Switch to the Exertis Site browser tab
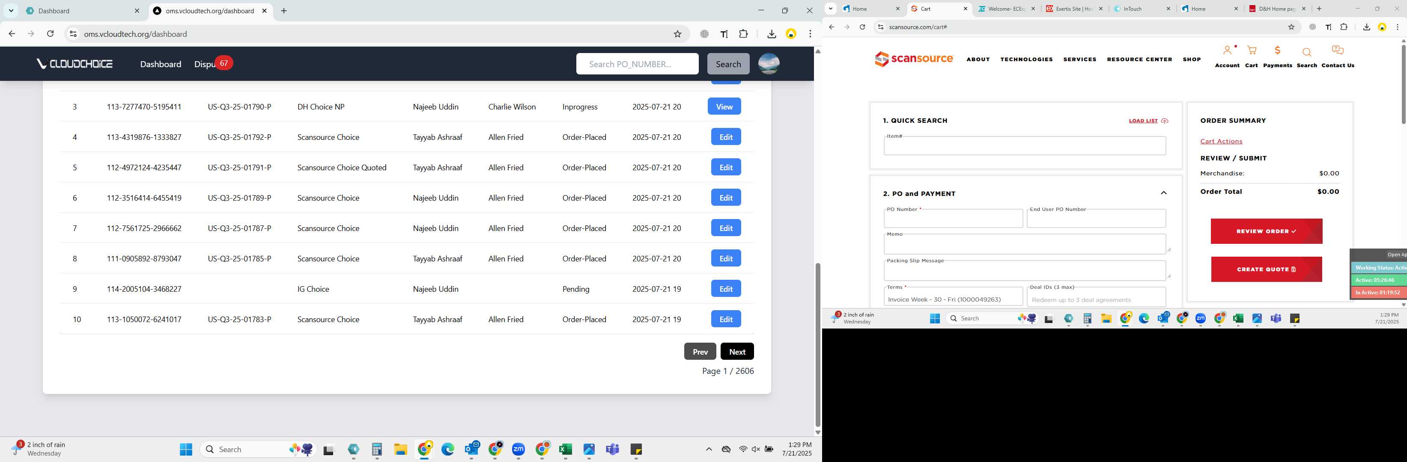 1074,9
